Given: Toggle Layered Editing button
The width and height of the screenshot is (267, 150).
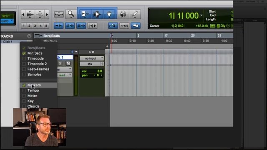Looking at the screenshot, I should pyautogui.click(x=136, y=26).
